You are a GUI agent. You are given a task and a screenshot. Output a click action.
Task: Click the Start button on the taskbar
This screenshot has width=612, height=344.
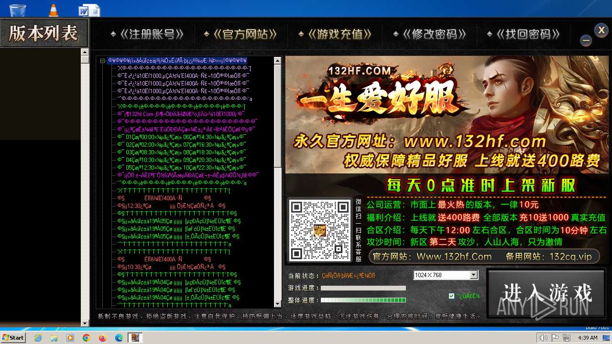coord(13,337)
